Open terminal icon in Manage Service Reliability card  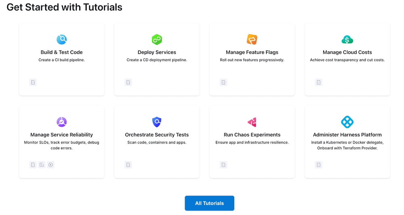coord(42,165)
